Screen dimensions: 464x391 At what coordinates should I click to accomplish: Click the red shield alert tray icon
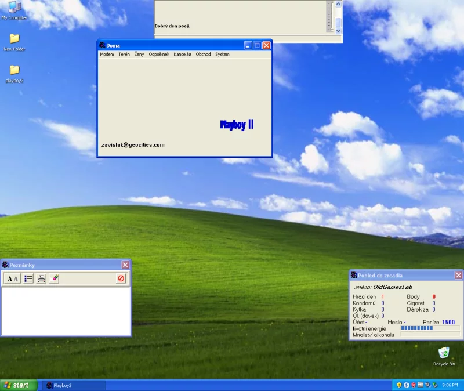(x=414, y=385)
